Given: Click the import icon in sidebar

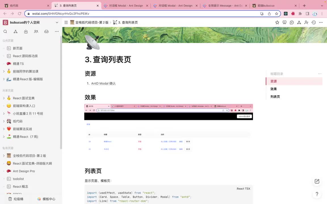Looking at the screenshot, I should (x=26, y=31).
